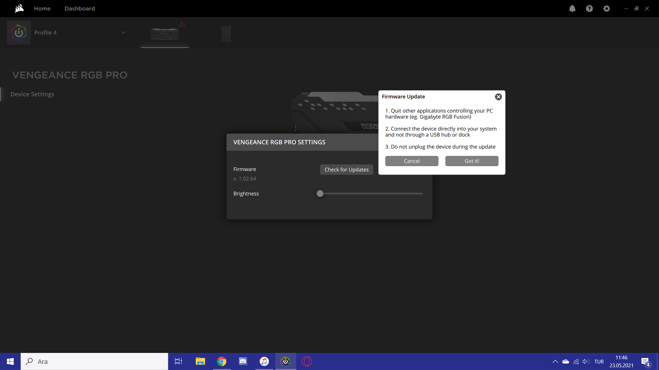The image size is (659, 370).
Task: Click Check for Updates button
Action: tap(347, 170)
